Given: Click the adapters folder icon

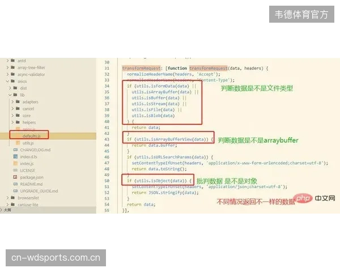Looking at the screenshot, I should [x=18, y=101].
